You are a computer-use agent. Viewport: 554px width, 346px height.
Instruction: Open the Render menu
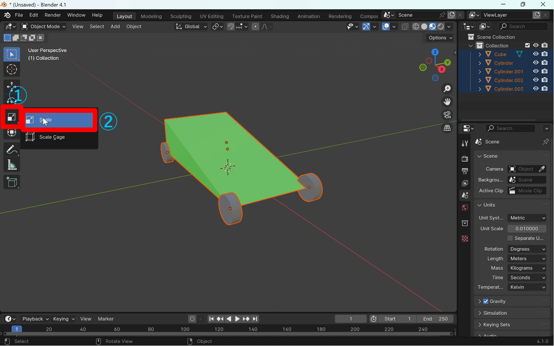coord(53,15)
